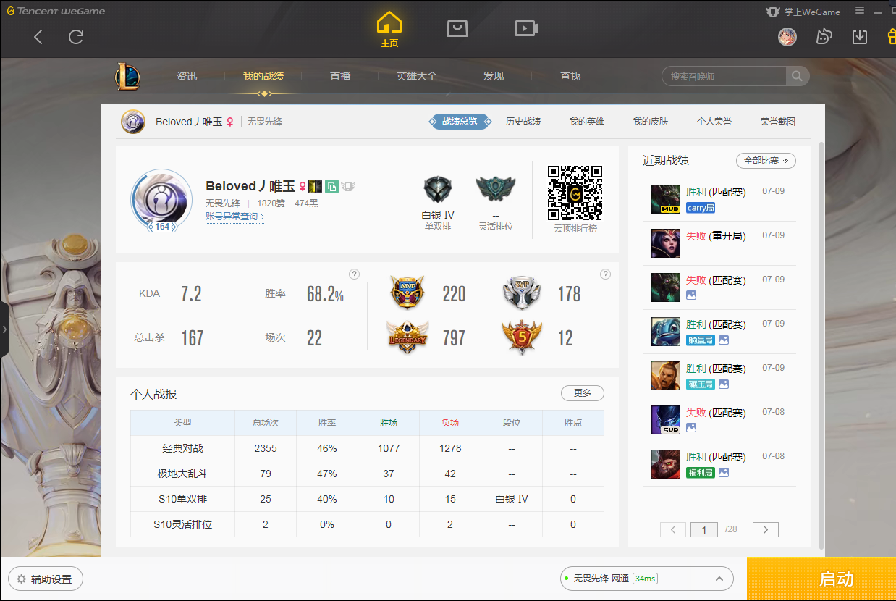Open the 资讯 navigation tab
The height and width of the screenshot is (601, 896).
pyautogui.click(x=187, y=76)
